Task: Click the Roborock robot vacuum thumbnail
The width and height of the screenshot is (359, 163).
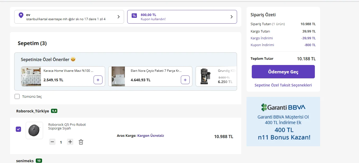Action: 34,130
